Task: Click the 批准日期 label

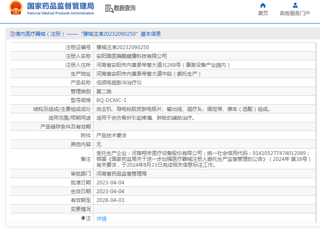Action: pos(81,182)
